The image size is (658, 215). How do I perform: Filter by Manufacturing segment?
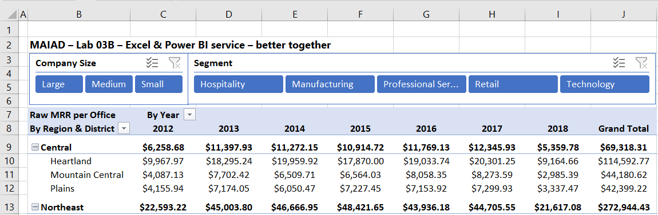[x=330, y=84]
